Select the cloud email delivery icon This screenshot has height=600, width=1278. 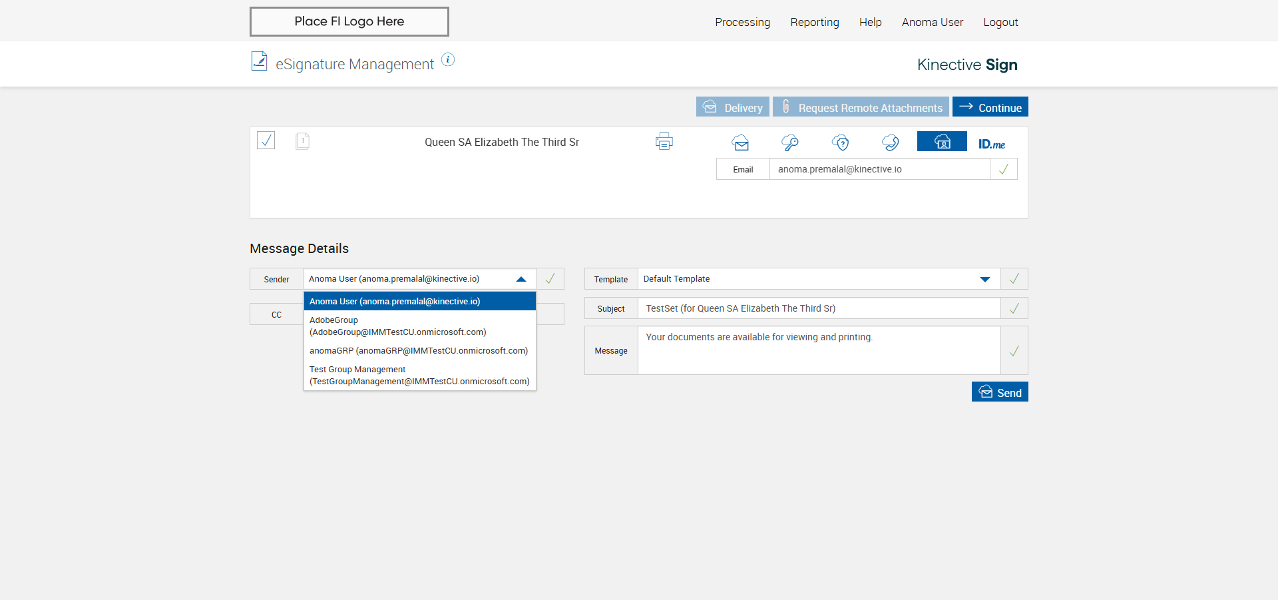[x=740, y=143]
